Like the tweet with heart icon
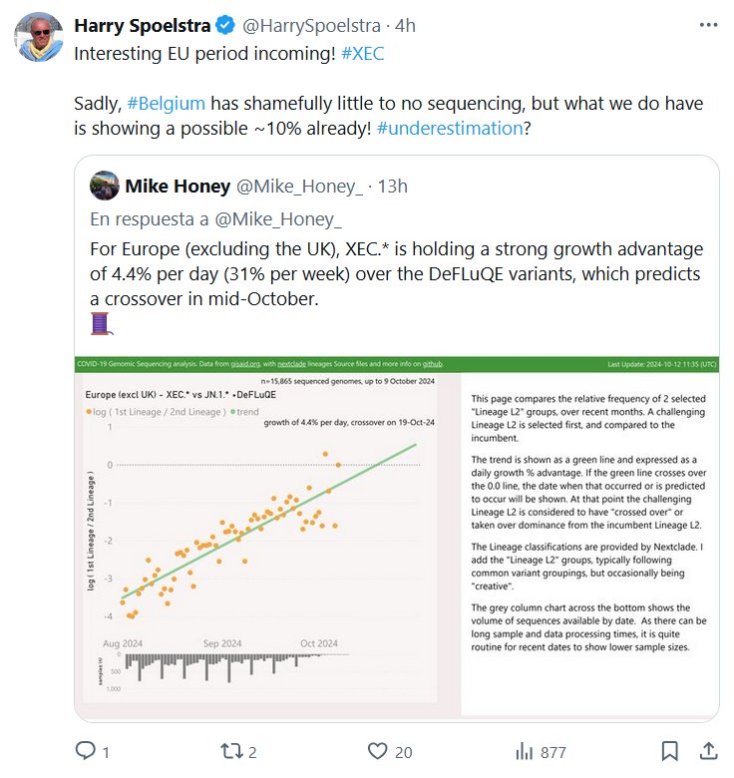The height and width of the screenshot is (778, 734). (377, 751)
